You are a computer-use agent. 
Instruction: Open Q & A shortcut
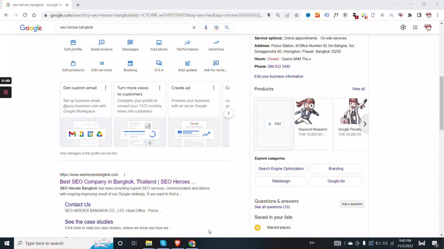tap(159, 66)
